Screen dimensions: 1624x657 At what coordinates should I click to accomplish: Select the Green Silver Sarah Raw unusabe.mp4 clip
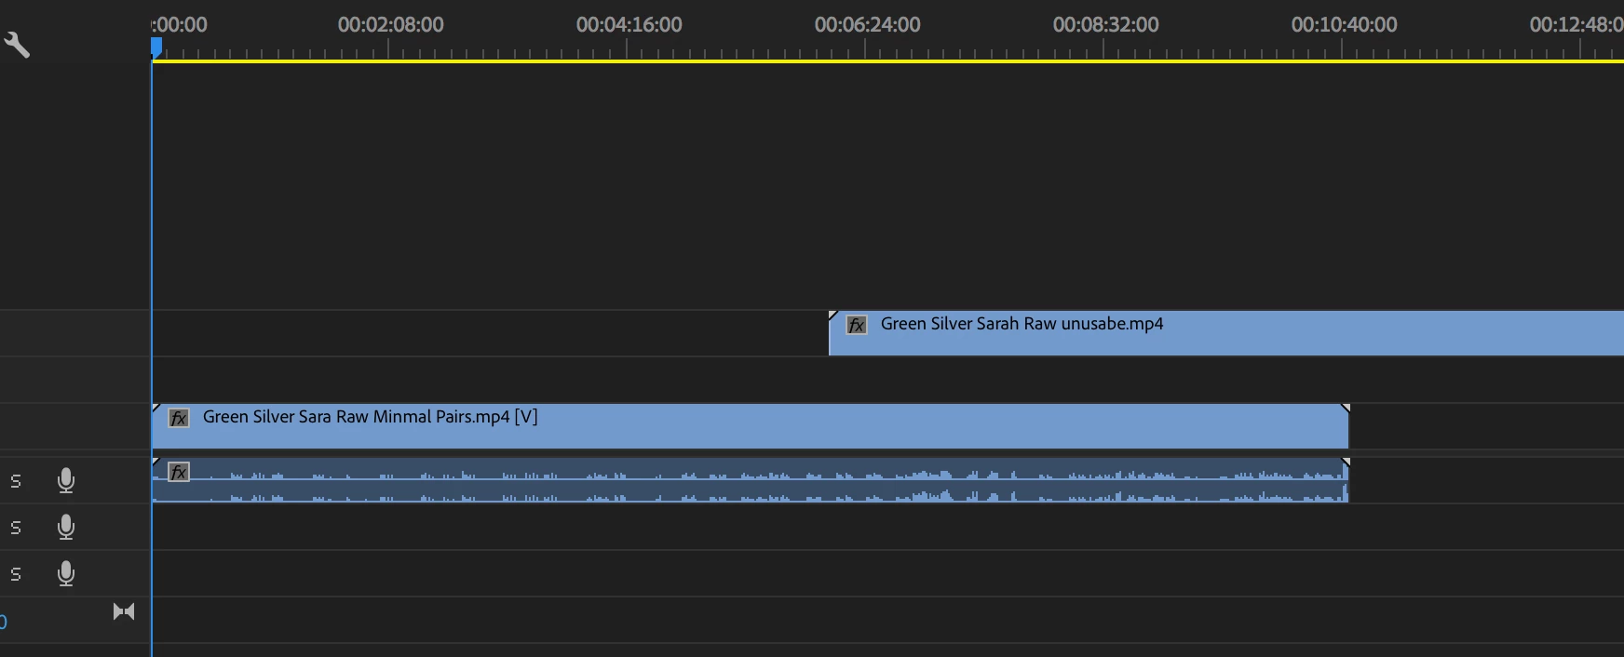coord(1226,333)
